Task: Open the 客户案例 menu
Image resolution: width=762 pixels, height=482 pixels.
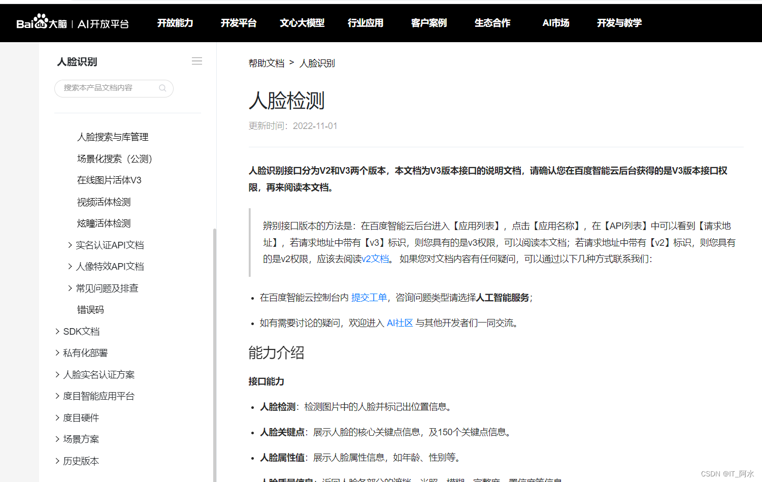Action: [x=428, y=23]
